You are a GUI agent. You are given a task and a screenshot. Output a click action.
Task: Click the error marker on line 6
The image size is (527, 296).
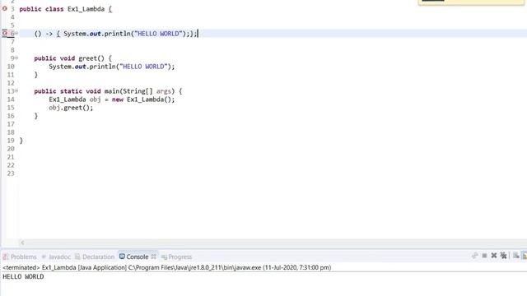(5, 33)
